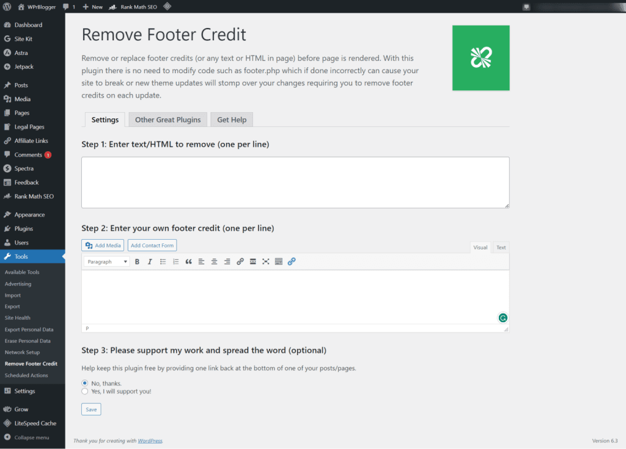Click the WordPress logo in admin bar
Viewport: 626px width, 449px height.
click(x=7, y=6)
